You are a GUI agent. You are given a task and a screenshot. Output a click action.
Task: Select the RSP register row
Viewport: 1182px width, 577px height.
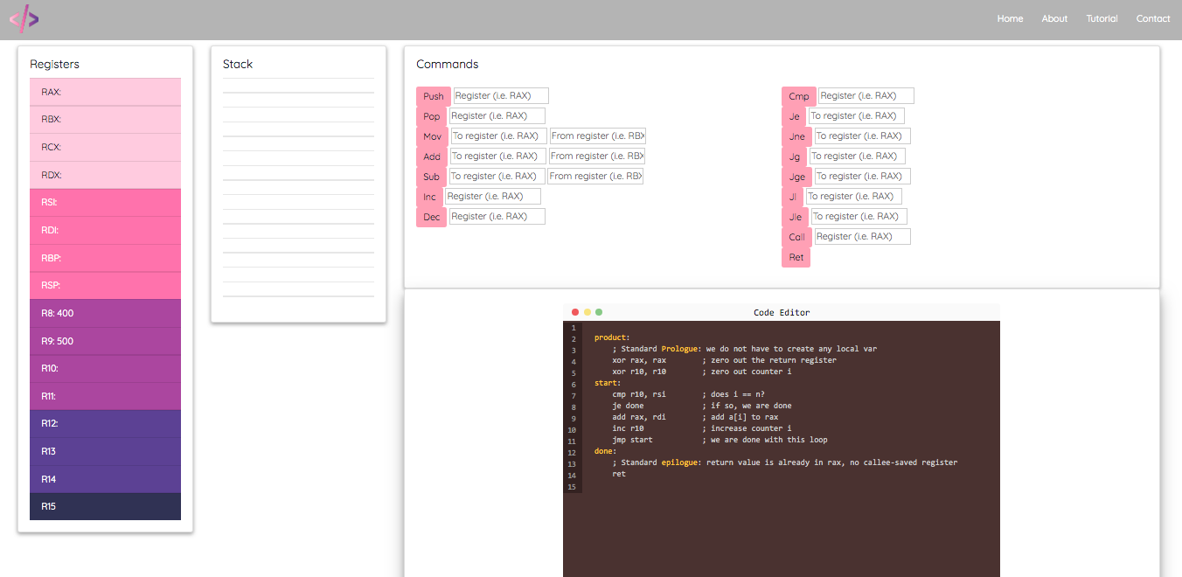tap(105, 285)
